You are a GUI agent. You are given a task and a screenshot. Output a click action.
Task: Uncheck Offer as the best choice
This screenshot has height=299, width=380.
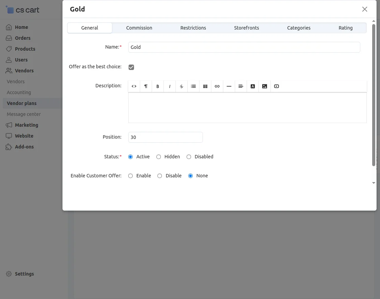coord(131,67)
